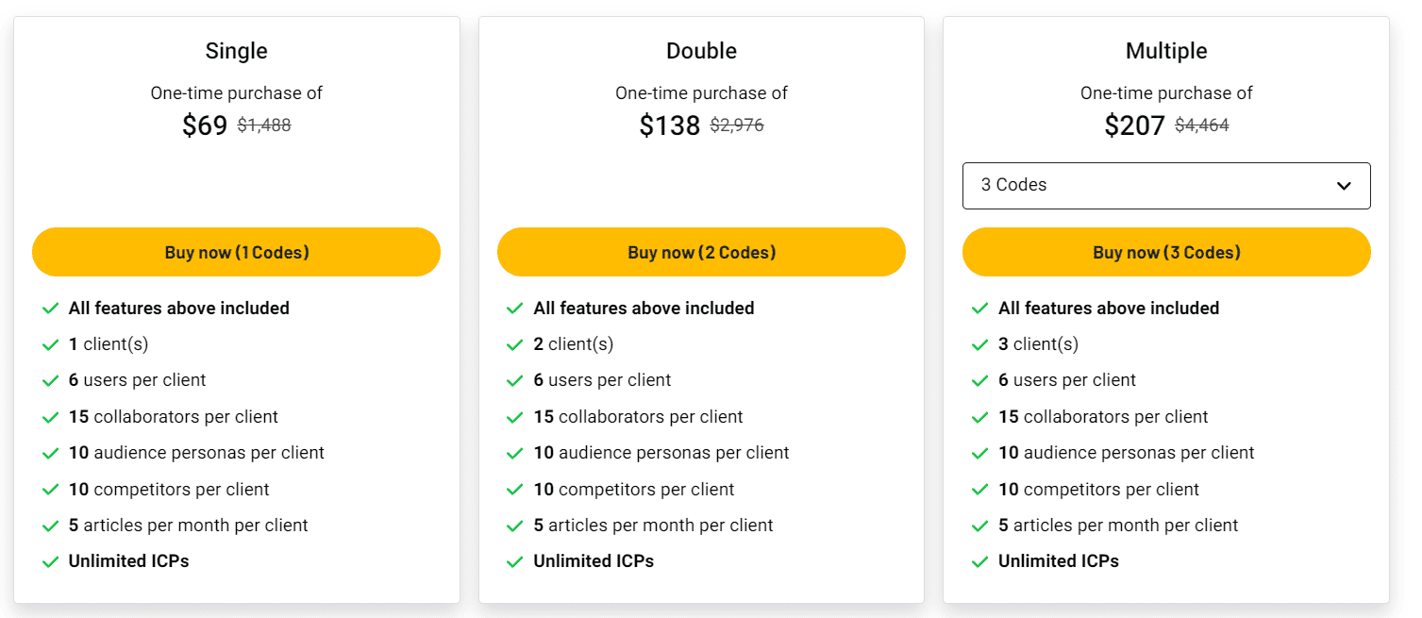The height and width of the screenshot is (618, 1422).
Task: Click the checkmark next to '5 articles per month' on Single
Action: tap(51, 525)
